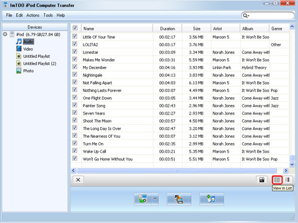Screen dimensions: 298x223
Task: Click the horizontal scrollbar left arrow
Action: (73, 171)
